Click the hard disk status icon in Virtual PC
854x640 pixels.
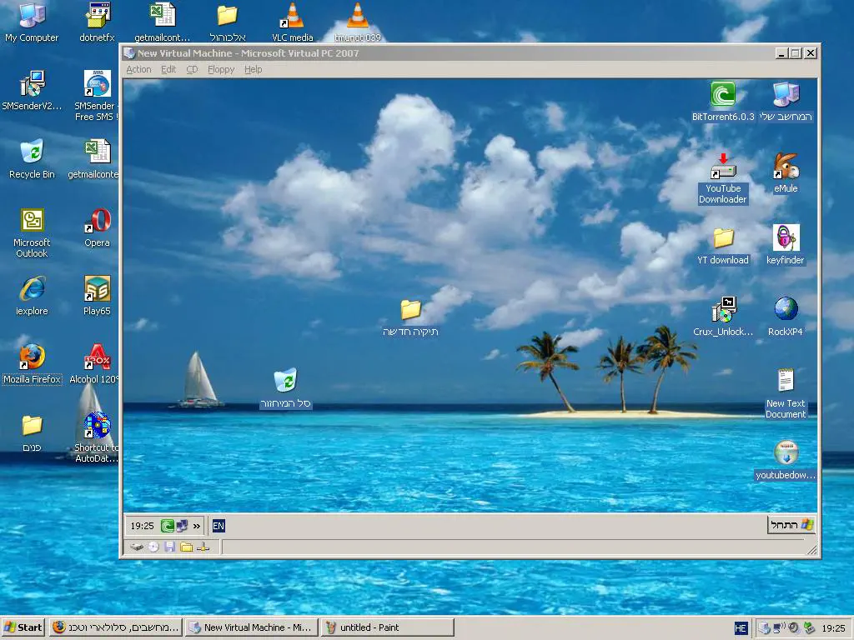137,547
